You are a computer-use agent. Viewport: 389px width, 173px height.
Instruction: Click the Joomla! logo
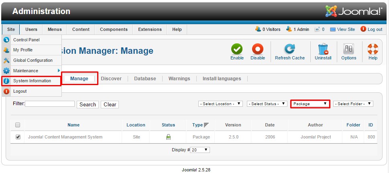coord(354,11)
